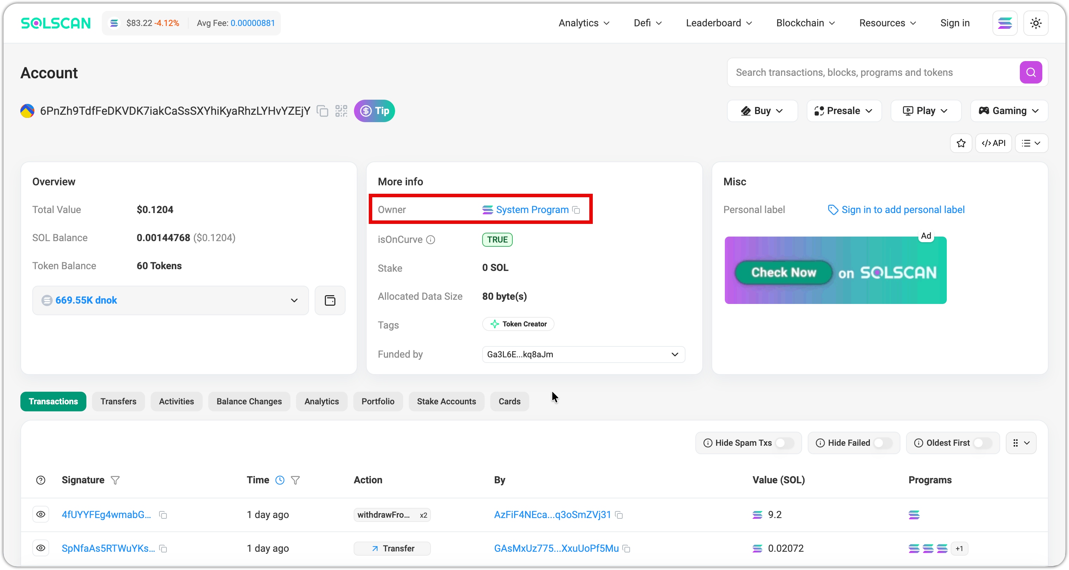Click the purple search magnifier button

pyautogui.click(x=1030, y=73)
